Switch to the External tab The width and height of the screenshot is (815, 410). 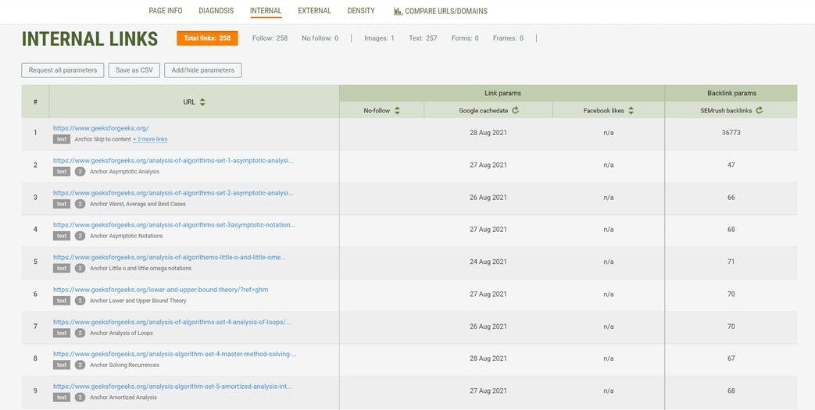pos(314,11)
